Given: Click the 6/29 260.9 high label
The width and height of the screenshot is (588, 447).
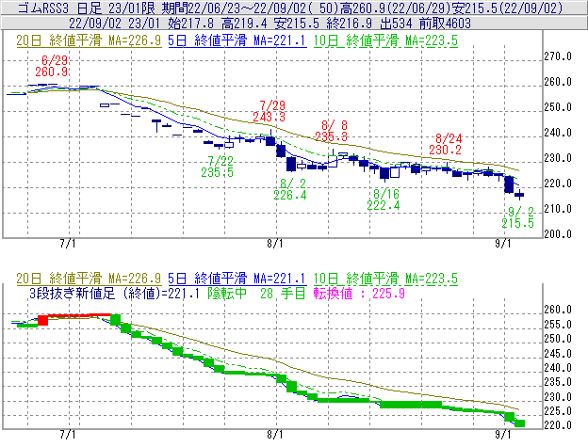Looking at the screenshot, I should point(52,66).
